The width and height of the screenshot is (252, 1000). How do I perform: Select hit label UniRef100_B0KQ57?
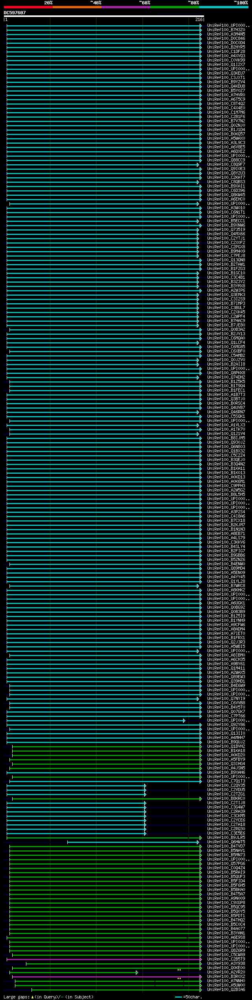click(226, 134)
